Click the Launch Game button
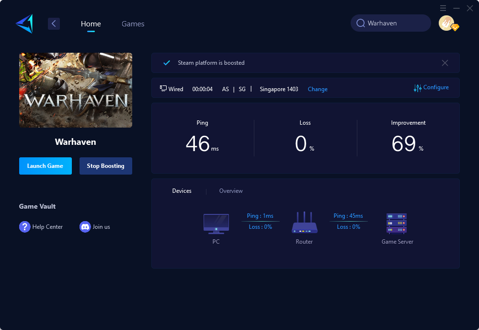Image resolution: width=479 pixels, height=330 pixels. 46,166
